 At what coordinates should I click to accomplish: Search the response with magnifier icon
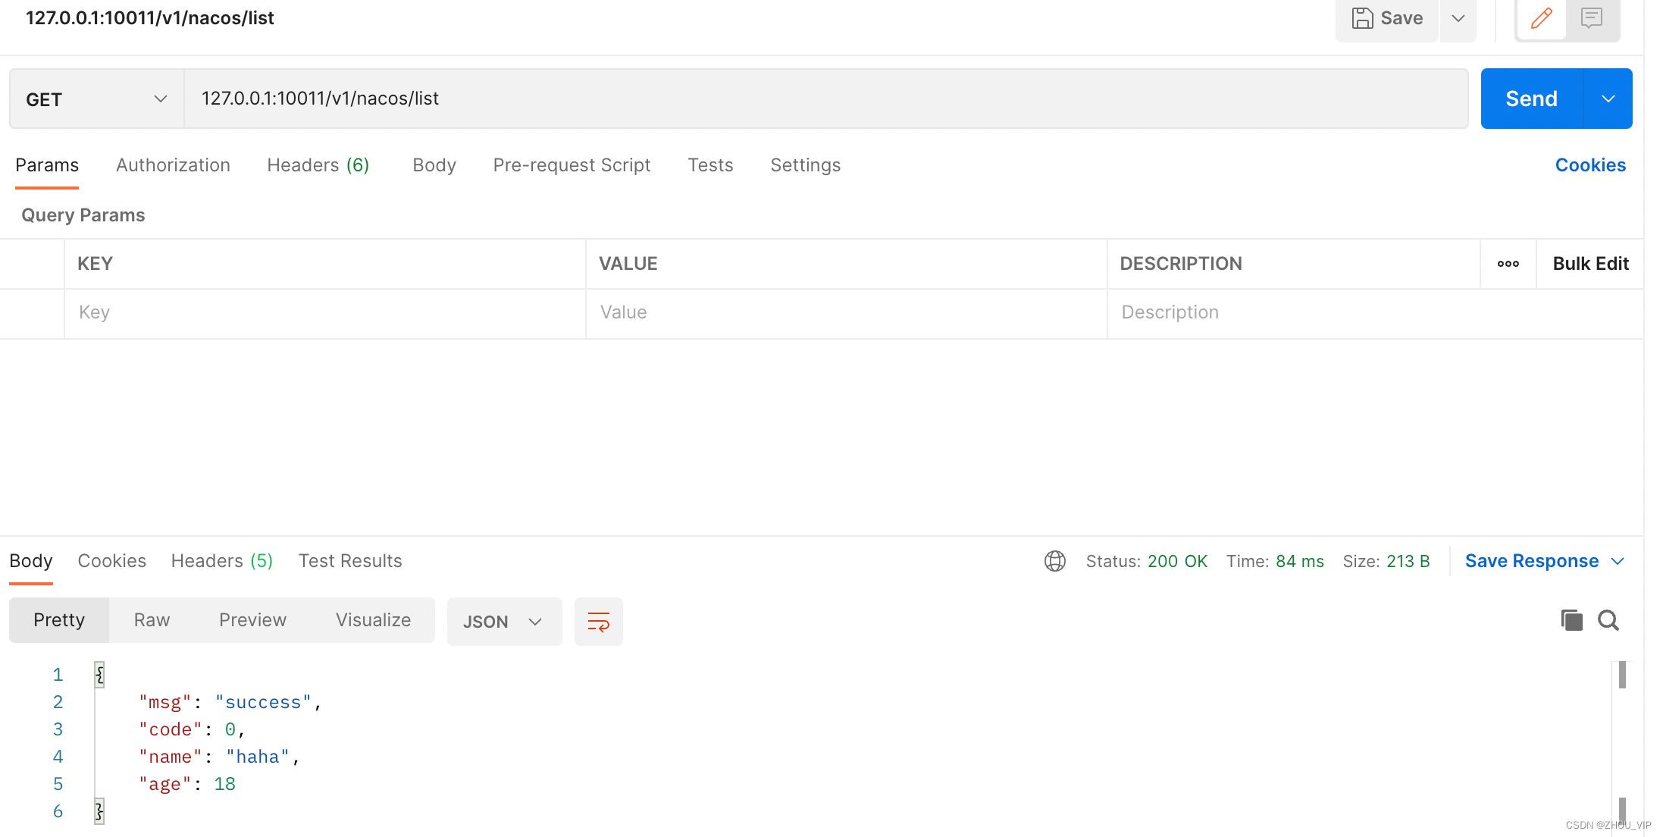(x=1608, y=620)
